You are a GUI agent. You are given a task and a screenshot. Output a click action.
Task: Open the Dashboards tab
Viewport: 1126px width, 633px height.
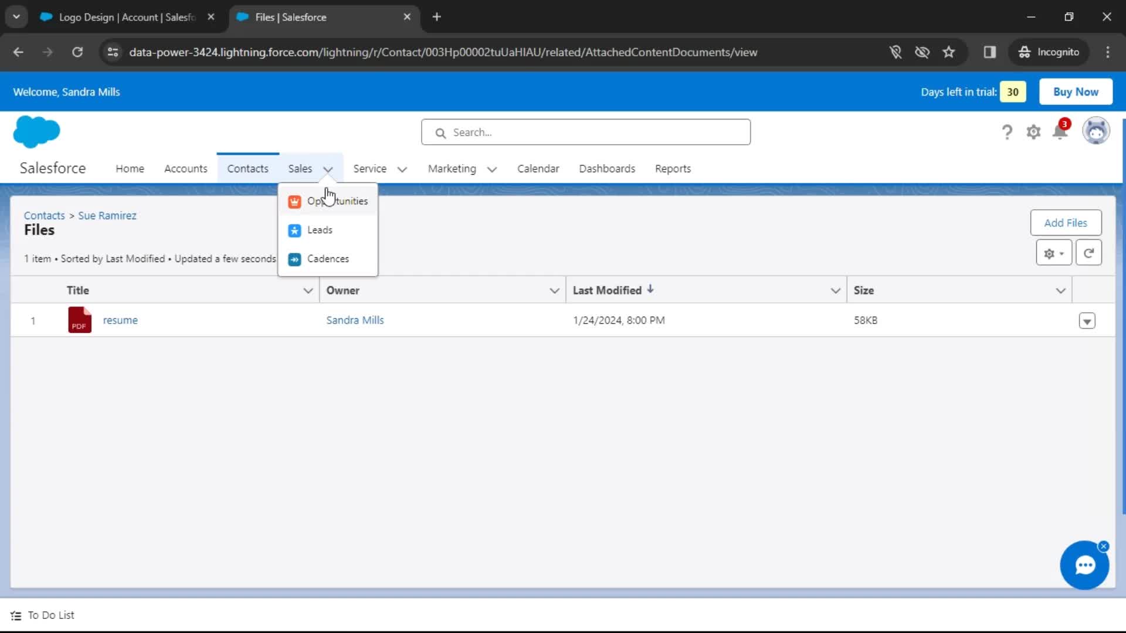click(607, 169)
